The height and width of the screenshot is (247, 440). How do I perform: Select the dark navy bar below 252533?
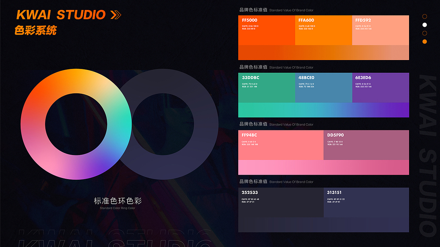(323, 225)
